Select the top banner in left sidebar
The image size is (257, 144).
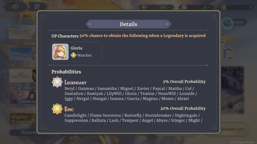pyautogui.click(x=21, y=32)
